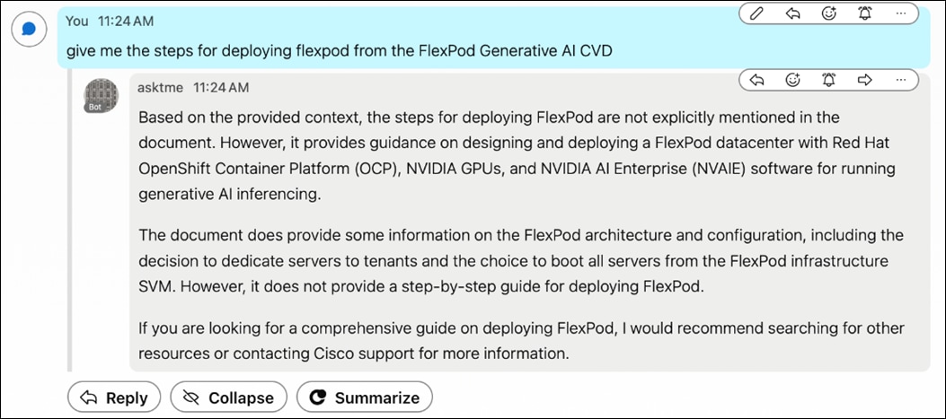Click the edit pencil on your message

(757, 13)
